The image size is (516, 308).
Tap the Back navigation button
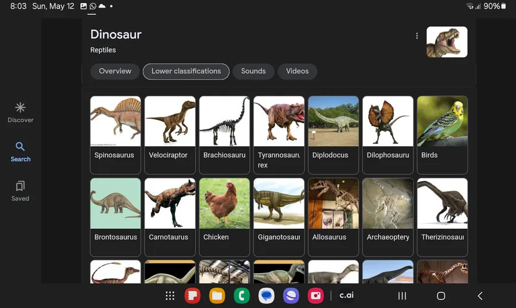coord(480,296)
